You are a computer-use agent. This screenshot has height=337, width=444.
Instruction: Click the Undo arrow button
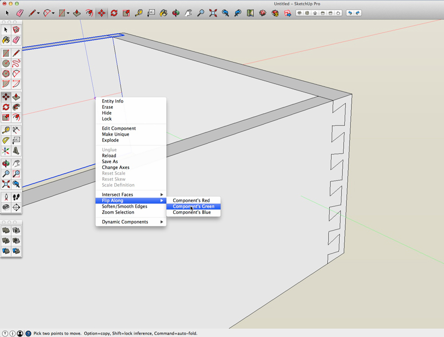pos(350,13)
